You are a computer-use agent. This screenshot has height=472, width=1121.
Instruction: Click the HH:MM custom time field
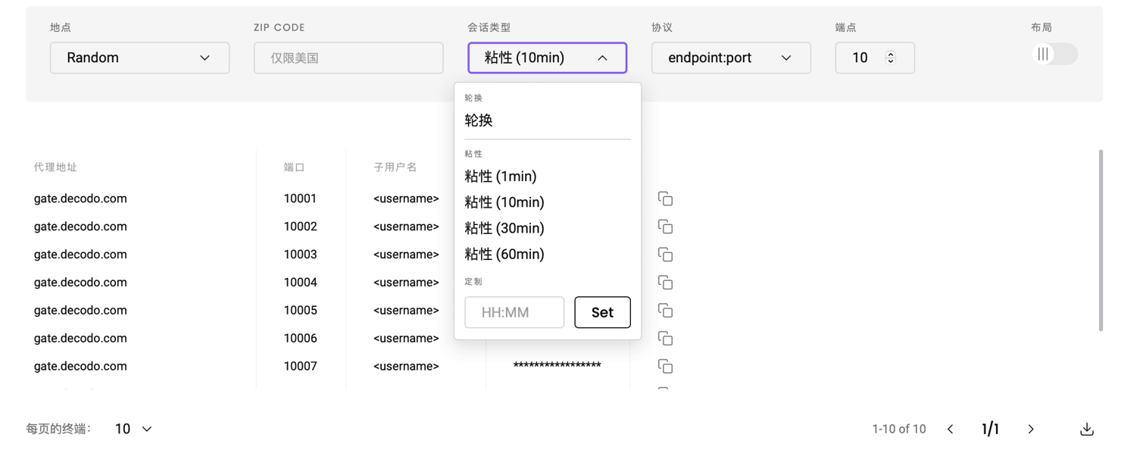click(514, 312)
